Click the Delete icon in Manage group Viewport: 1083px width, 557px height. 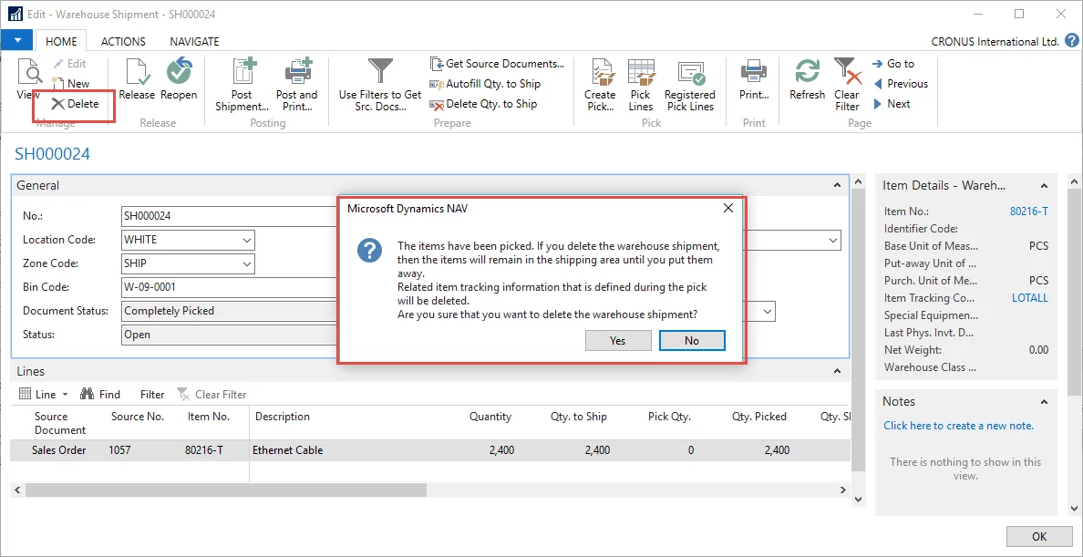58,104
